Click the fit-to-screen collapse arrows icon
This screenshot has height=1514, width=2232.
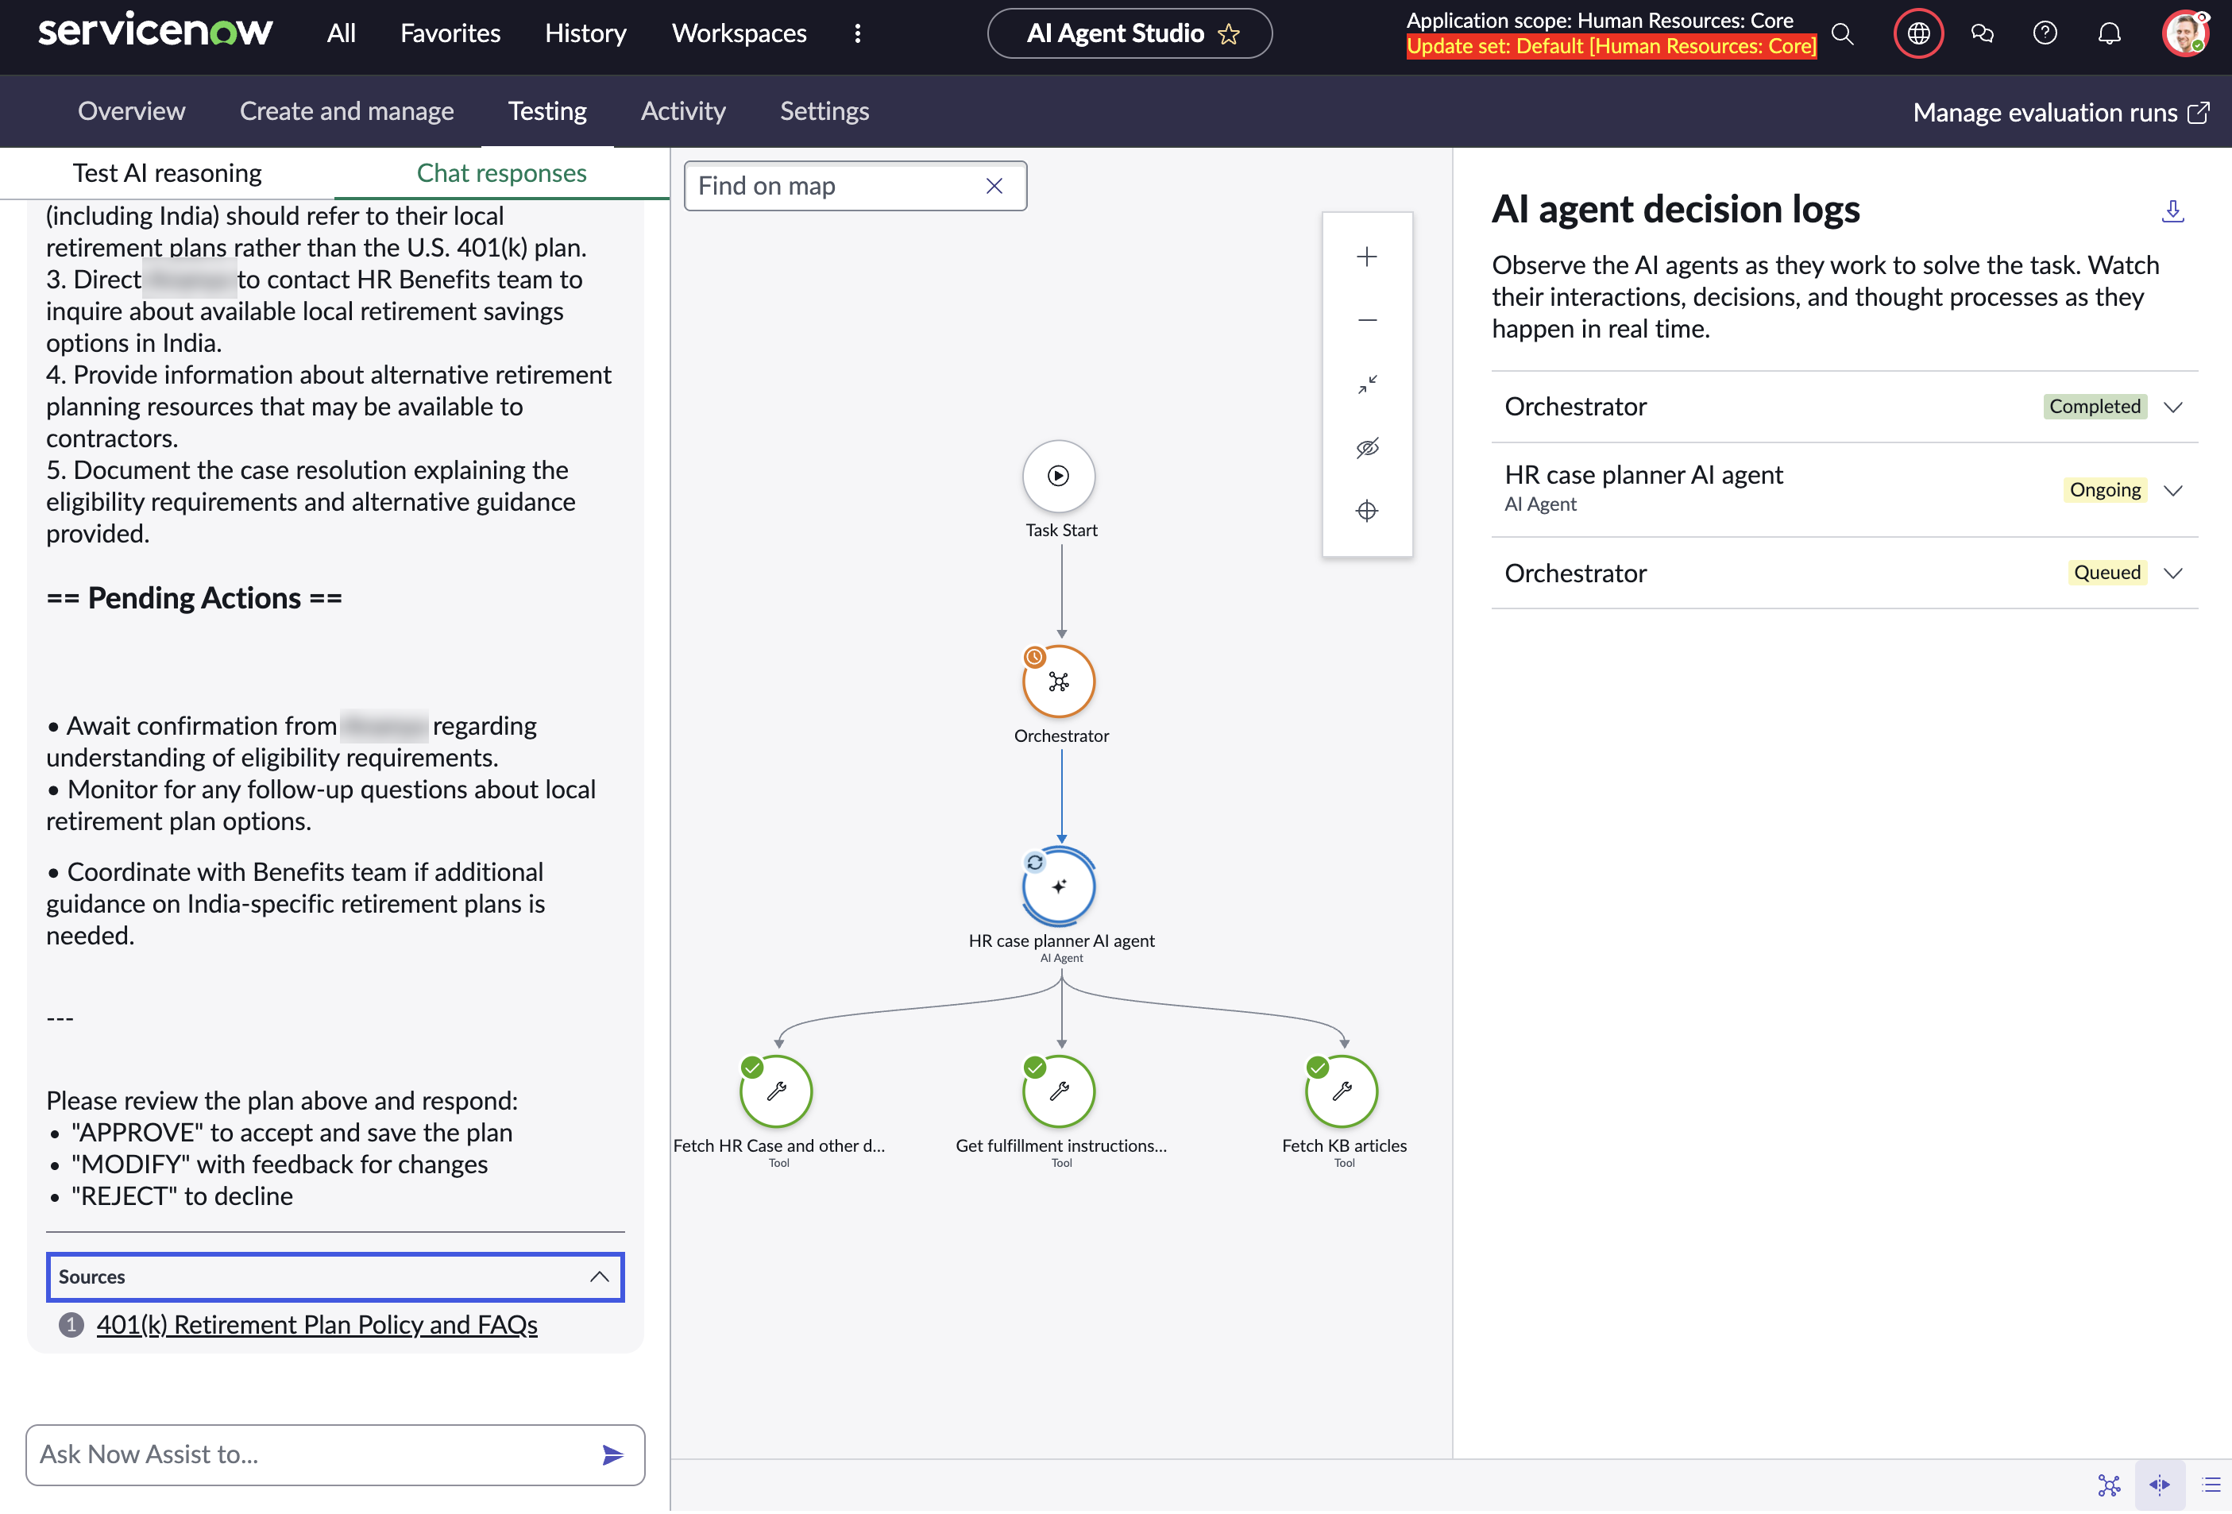tap(1367, 384)
